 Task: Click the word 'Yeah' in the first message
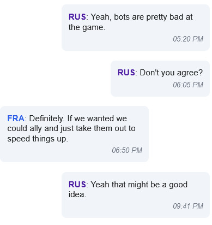pyautogui.click(x=100, y=17)
